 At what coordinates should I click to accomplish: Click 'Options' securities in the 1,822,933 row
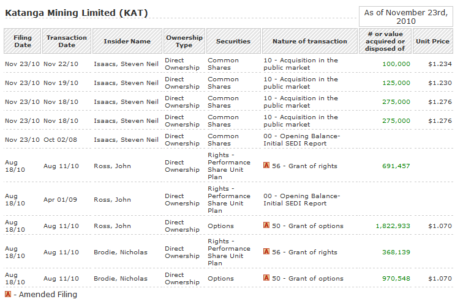point(220,226)
